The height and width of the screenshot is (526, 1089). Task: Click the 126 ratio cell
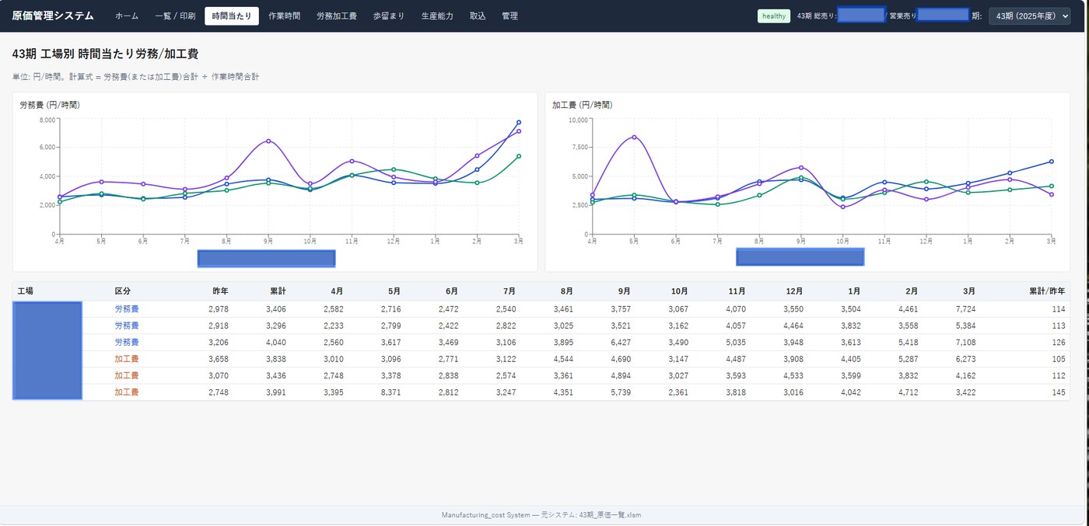pyautogui.click(x=1058, y=343)
